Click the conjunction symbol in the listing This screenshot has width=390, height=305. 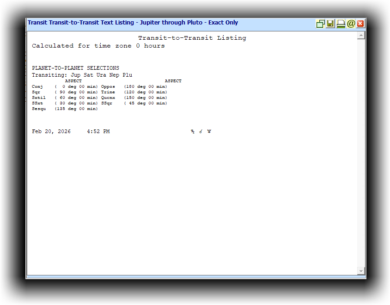[201, 132]
